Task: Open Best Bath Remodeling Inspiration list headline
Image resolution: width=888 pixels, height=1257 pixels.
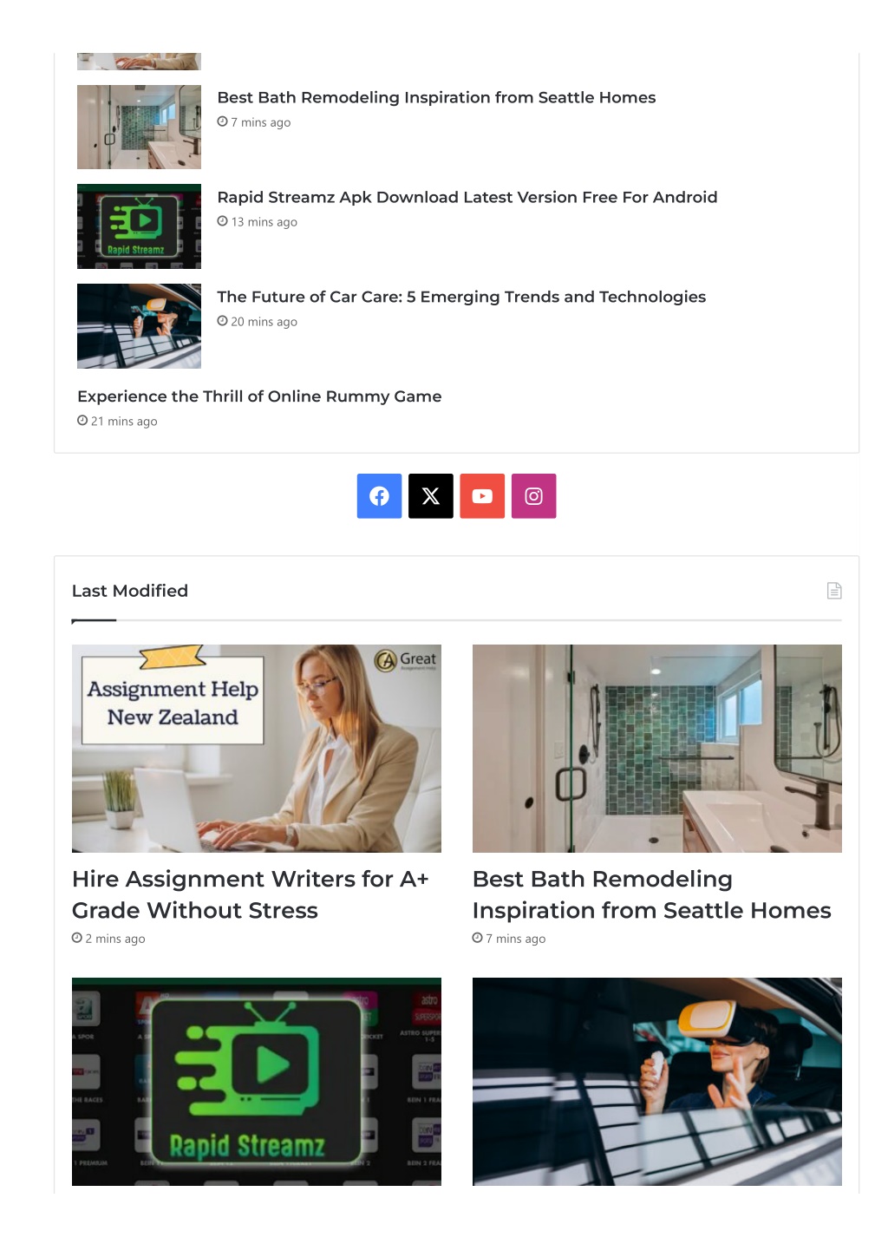Action: click(x=436, y=97)
